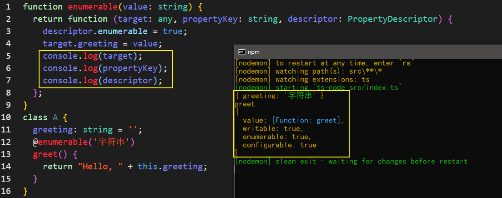Click 'PropertyDescriptor' type on line 2
The height and width of the screenshot is (198, 502).
pyautogui.click(x=392, y=19)
